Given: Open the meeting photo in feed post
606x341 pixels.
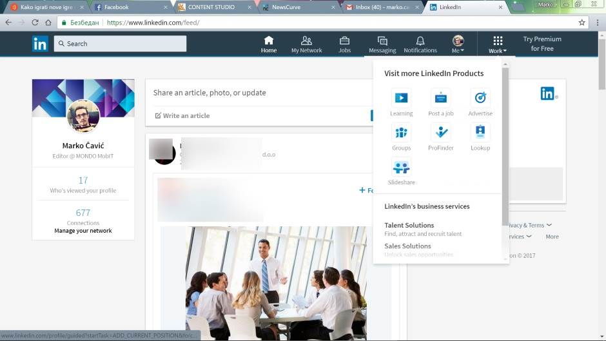Looking at the screenshot, I should pos(276,283).
